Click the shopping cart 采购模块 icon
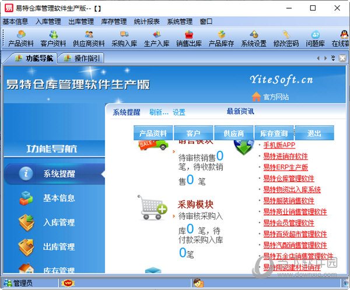 click(152, 208)
